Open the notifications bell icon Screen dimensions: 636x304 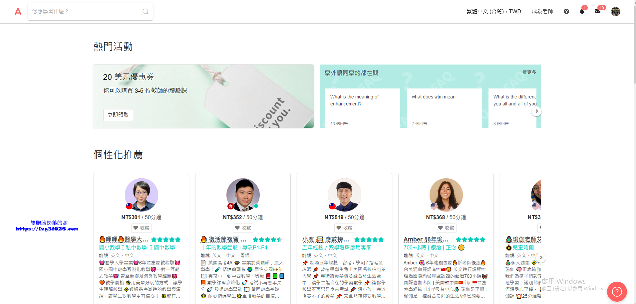click(582, 12)
